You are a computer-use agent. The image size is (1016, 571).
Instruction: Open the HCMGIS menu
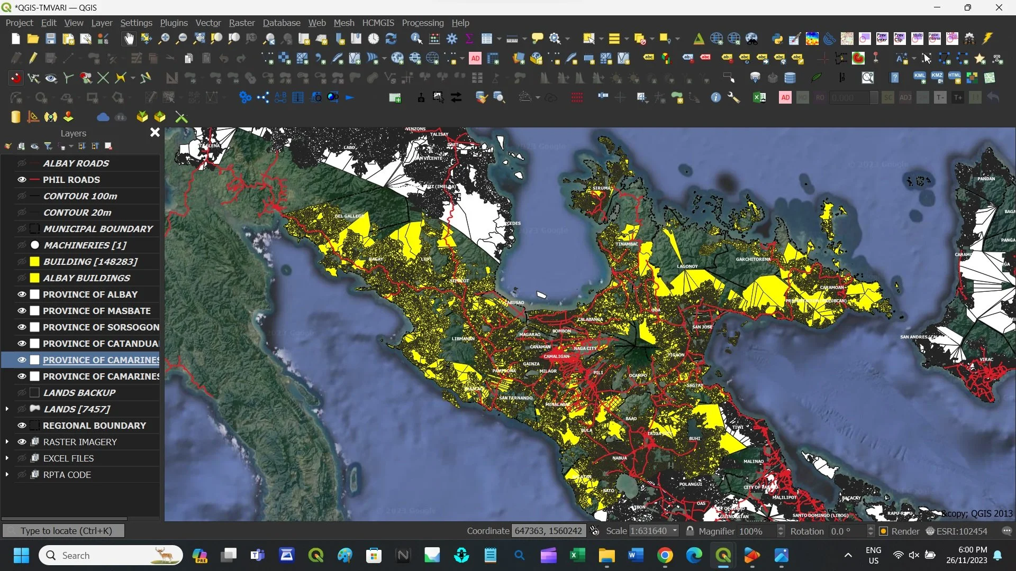point(378,23)
